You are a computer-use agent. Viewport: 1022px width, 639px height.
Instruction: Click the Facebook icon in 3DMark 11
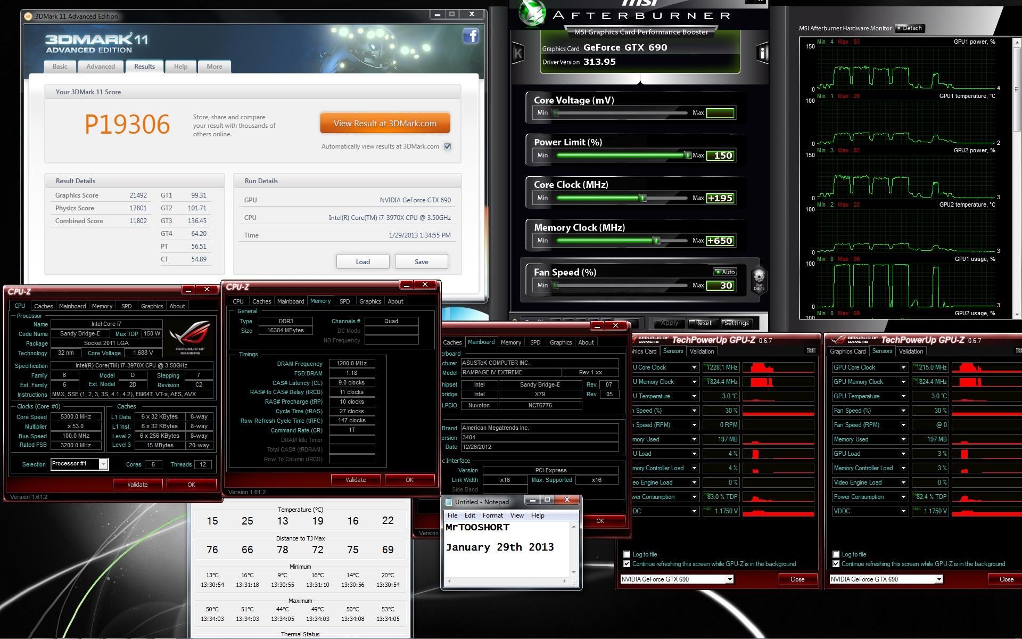[471, 36]
